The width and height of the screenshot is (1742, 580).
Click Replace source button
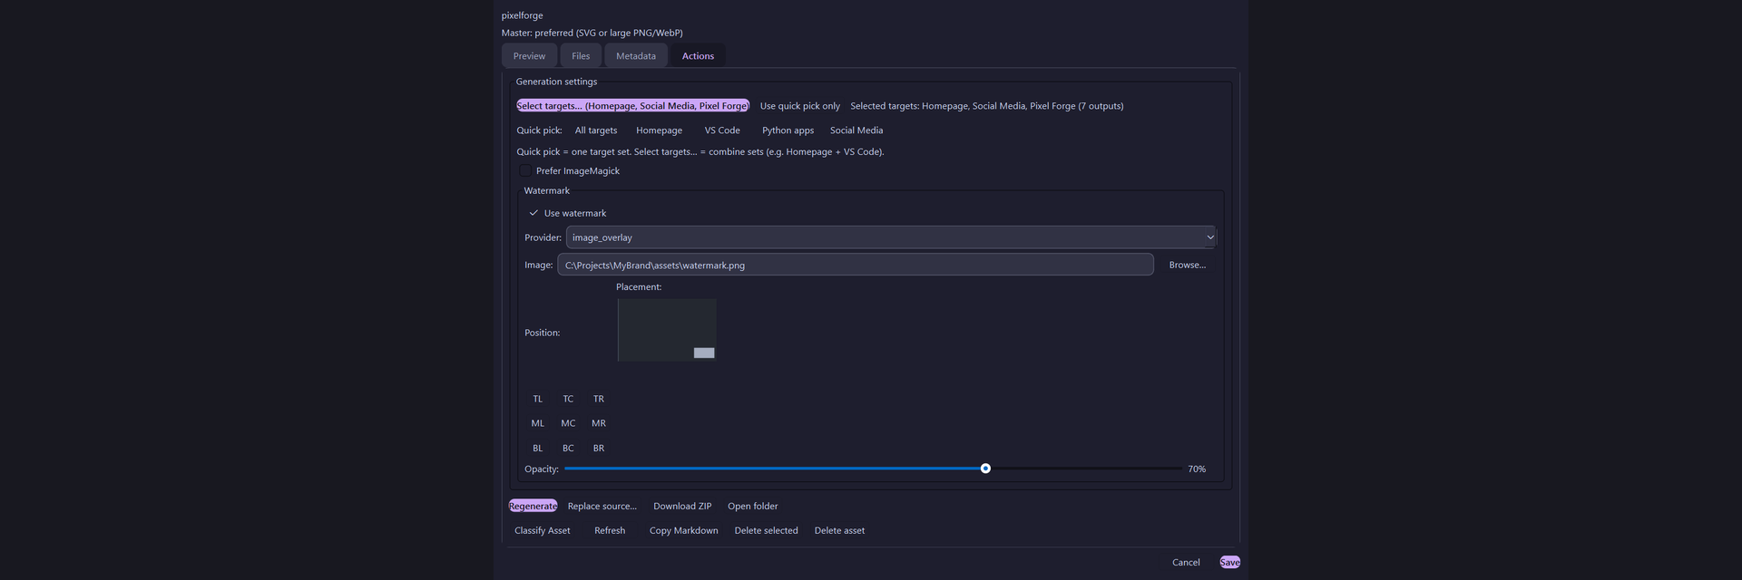point(602,506)
